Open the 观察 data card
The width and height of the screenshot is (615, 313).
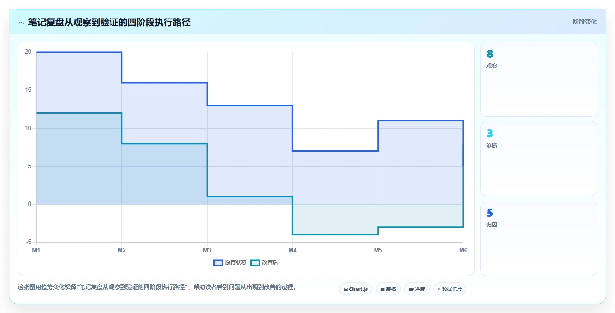coord(539,79)
